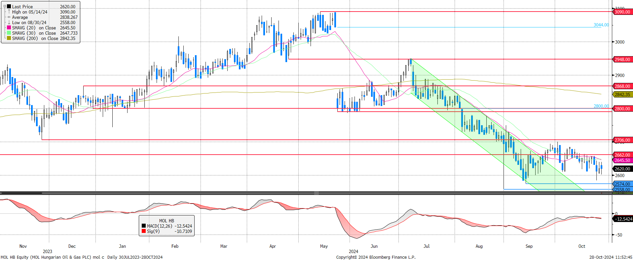Click the Jul label on date axis
This screenshot has width=633, height=260.
pyautogui.click(x=427, y=246)
